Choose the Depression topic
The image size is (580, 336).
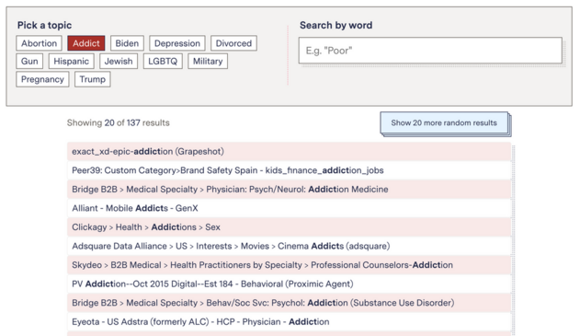[177, 43]
